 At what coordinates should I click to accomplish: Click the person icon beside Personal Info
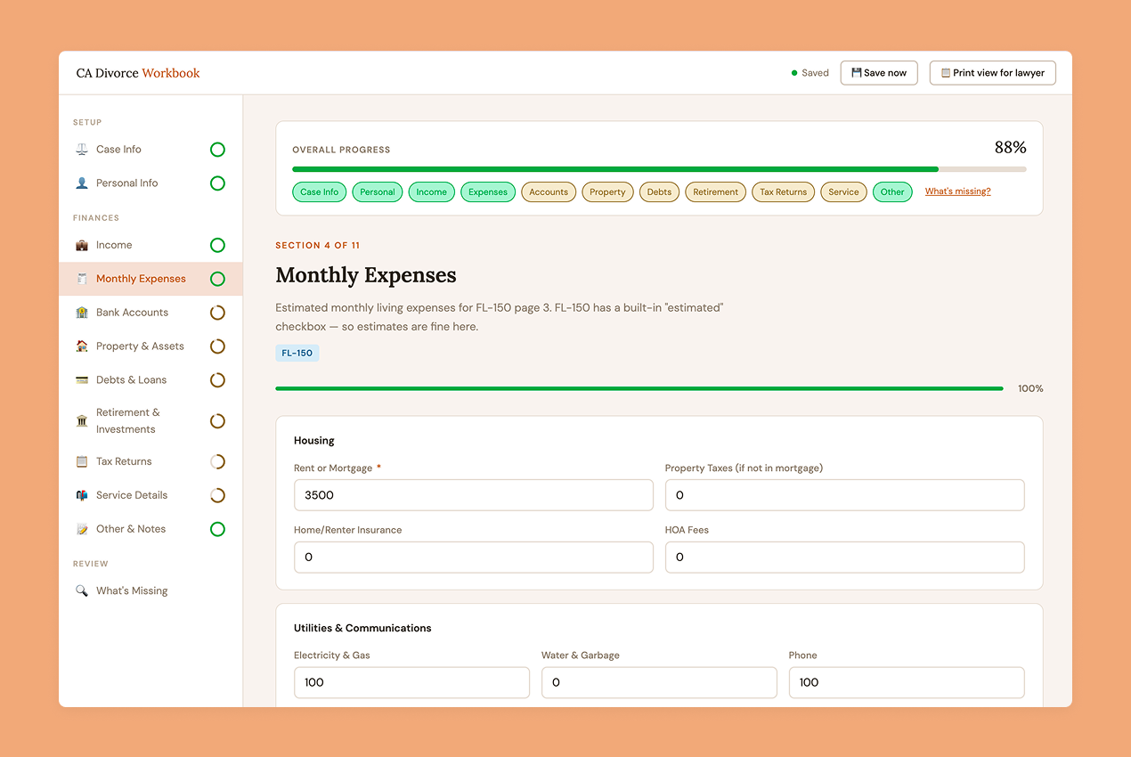(x=82, y=183)
